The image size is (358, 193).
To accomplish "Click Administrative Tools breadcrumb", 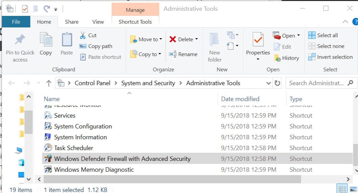I will click(x=213, y=83).
